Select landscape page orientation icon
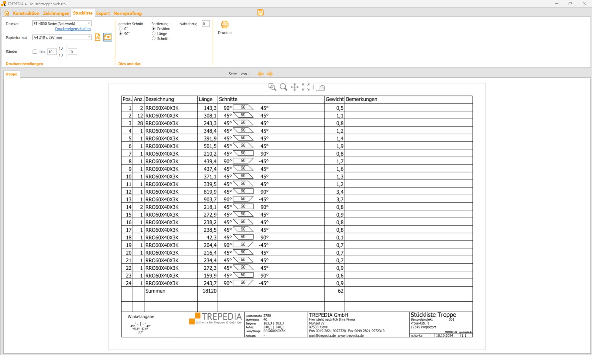The height and width of the screenshot is (355, 592). coord(108,37)
